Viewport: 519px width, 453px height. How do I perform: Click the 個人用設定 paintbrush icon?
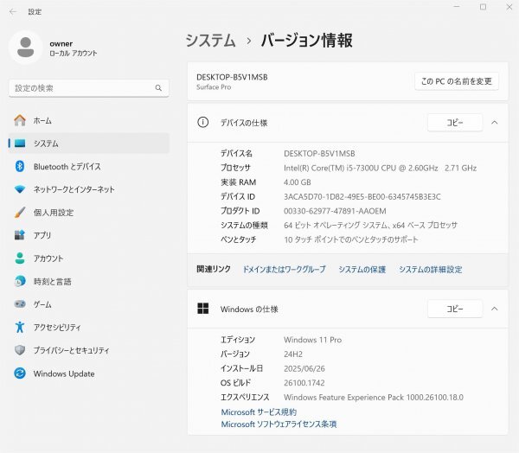click(x=20, y=212)
